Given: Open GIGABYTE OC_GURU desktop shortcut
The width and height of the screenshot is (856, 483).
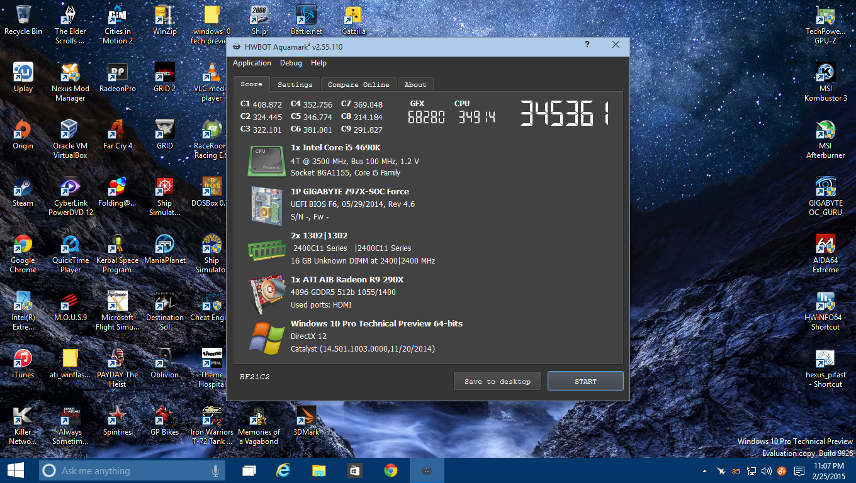Looking at the screenshot, I should [x=825, y=196].
